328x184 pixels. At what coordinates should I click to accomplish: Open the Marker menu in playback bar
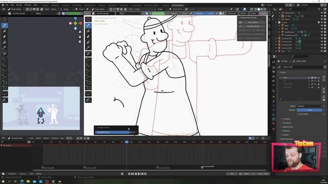(39, 174)
